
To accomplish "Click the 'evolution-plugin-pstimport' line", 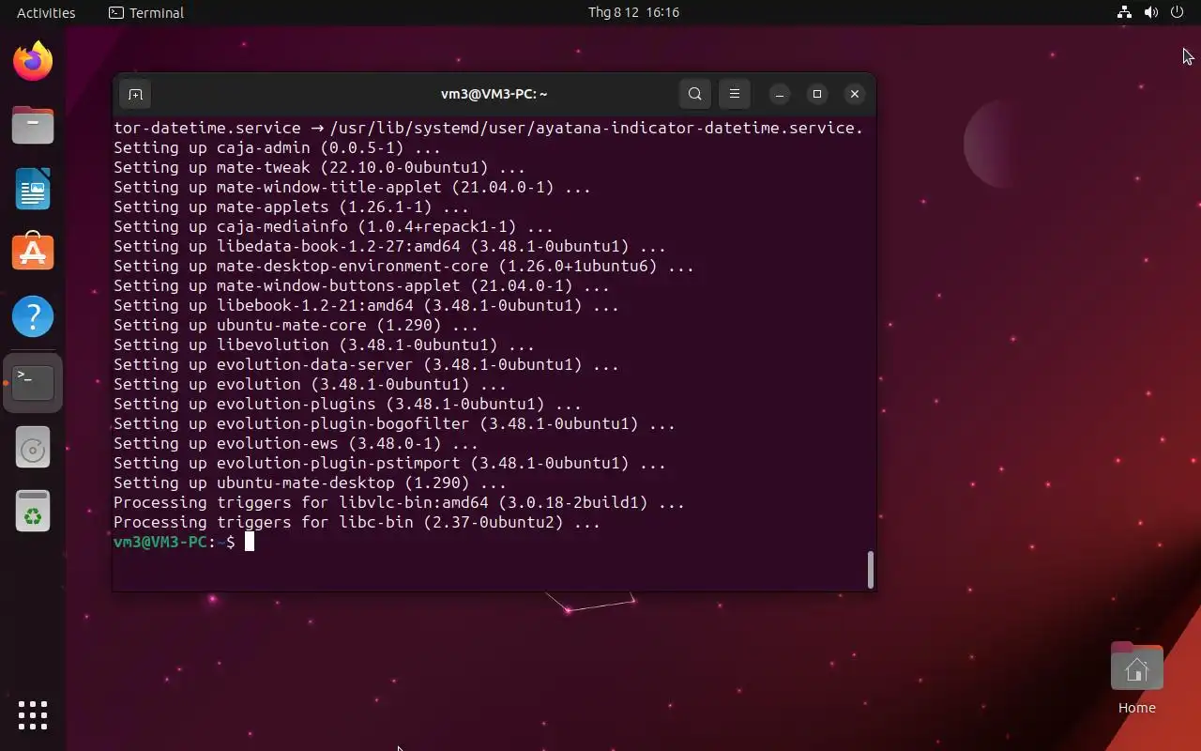I will (x=389, y=463).
